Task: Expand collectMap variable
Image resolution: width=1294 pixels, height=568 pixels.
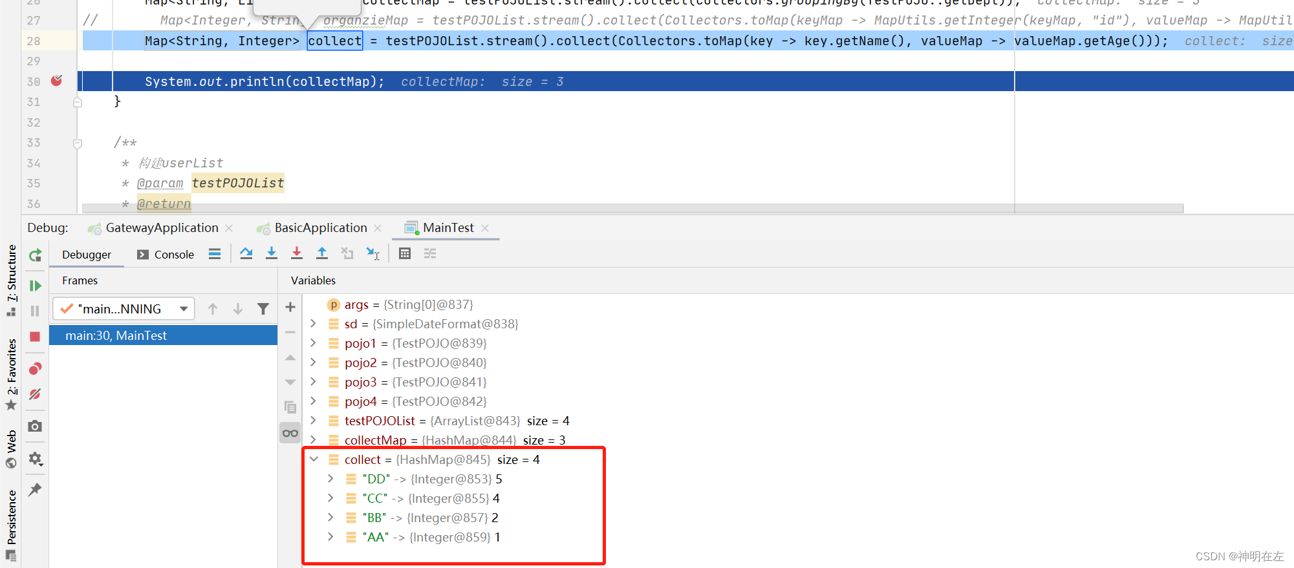Action: pos(314,440)
